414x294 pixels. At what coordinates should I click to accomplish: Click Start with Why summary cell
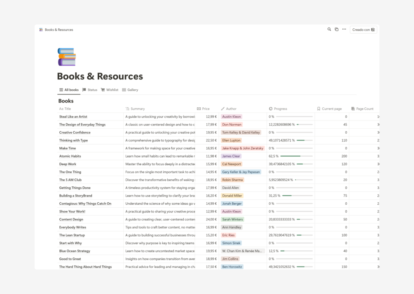point(160,243)
